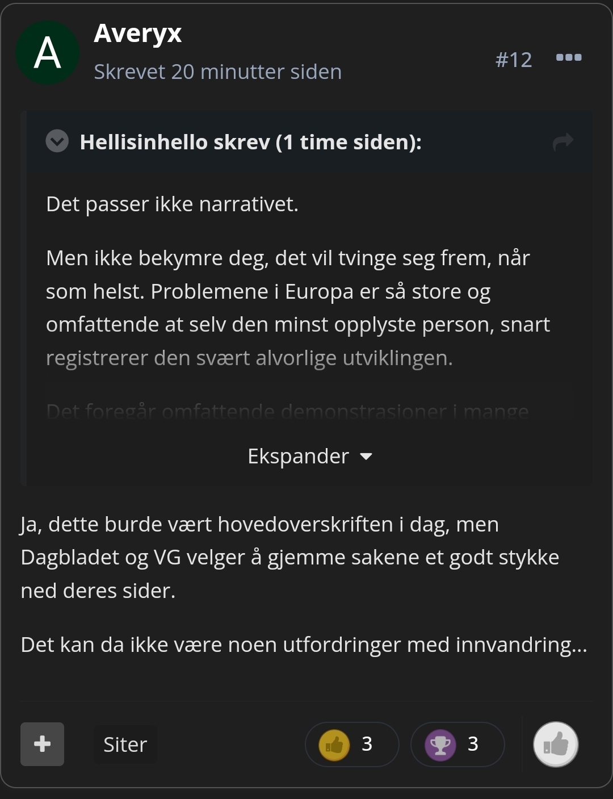
Task: Like the post with thumbs-up button
Action: click(556, 744)
